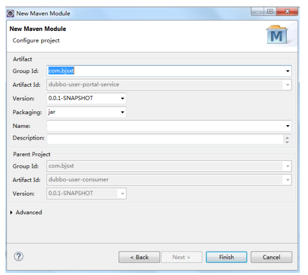The width and height of the screenshot is (308, 275).
Task: Click the Eclipse icon in title bar
Action: point(10,13)
